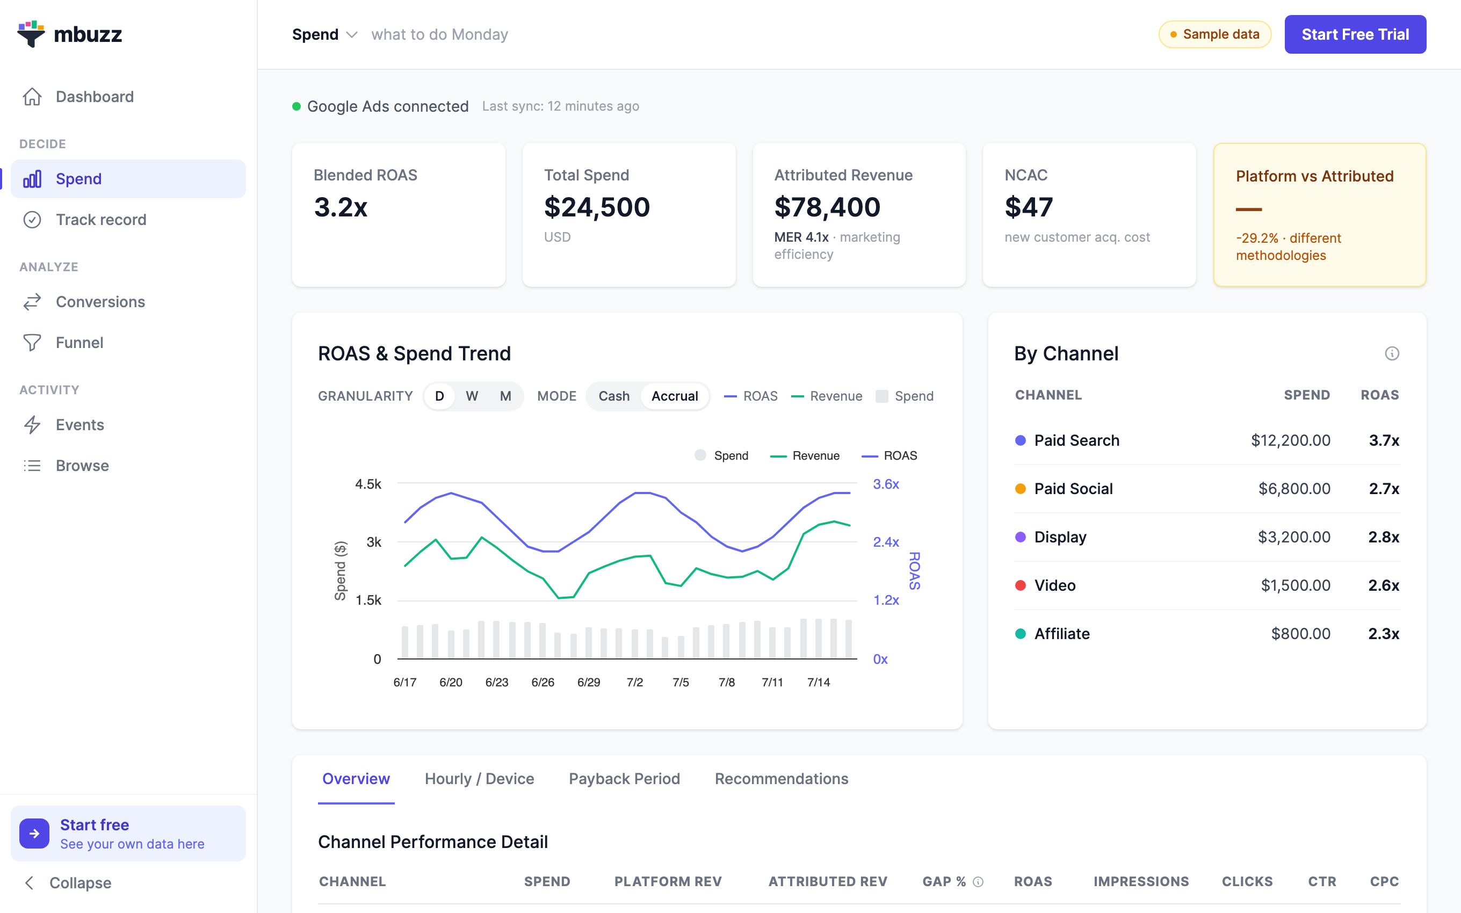This screenshot has width=1461, height=913.
Task: Click Start free, see your own data
Action: (x=128, y=834)
